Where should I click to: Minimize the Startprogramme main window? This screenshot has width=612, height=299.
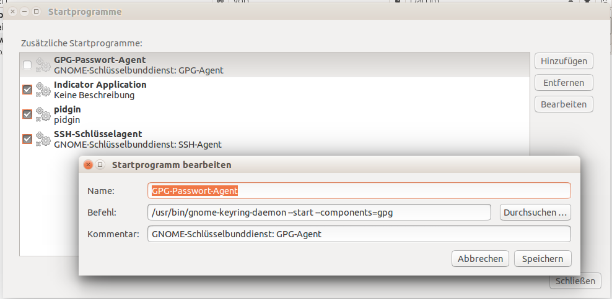coord(24,12)
